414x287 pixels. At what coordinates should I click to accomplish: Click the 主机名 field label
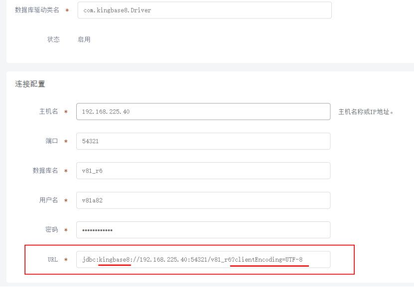tap(49, 111)
